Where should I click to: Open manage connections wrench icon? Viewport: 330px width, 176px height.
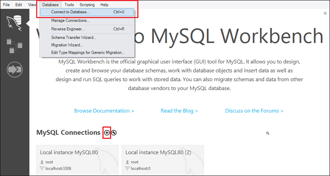(114, 133)
